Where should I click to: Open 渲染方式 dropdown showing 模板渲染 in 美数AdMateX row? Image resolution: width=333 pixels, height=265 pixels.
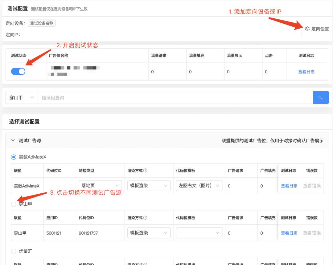(149, 185)
